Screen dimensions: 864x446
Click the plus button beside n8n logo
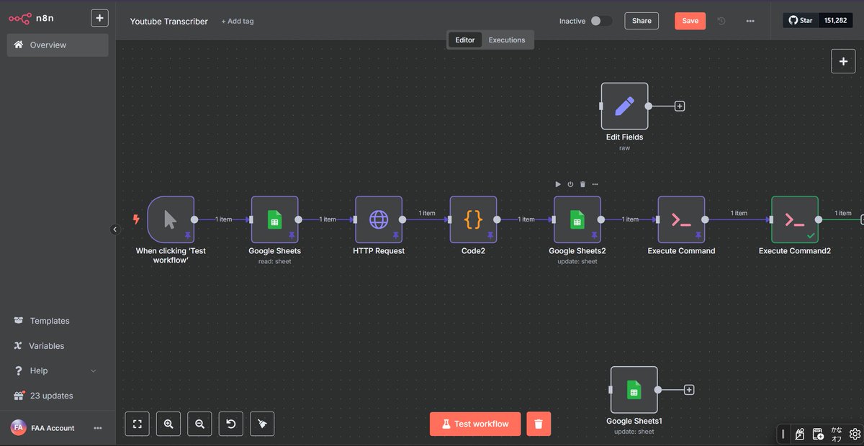tap(99, 18)
